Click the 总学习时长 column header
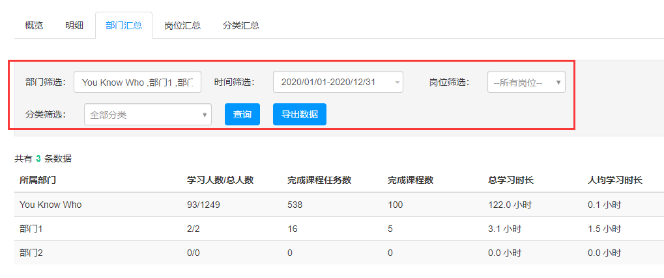 point(511,180)
